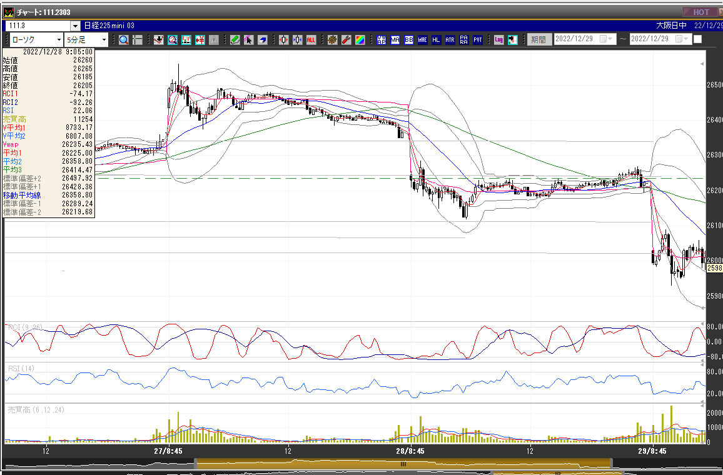Click the 日経225mini 03 instrument label

click(x=109, y=26)
